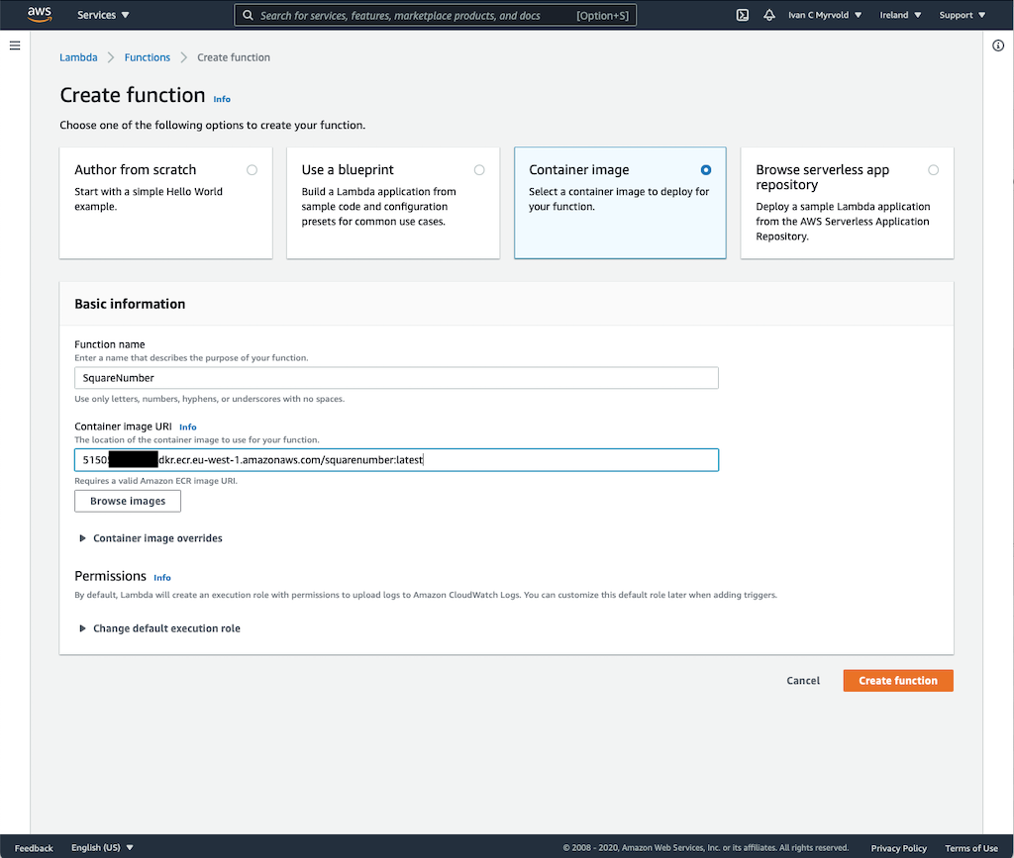Click the AWS logo home icon
Viewport: 1014px width, 858px height.
(40, 14)
